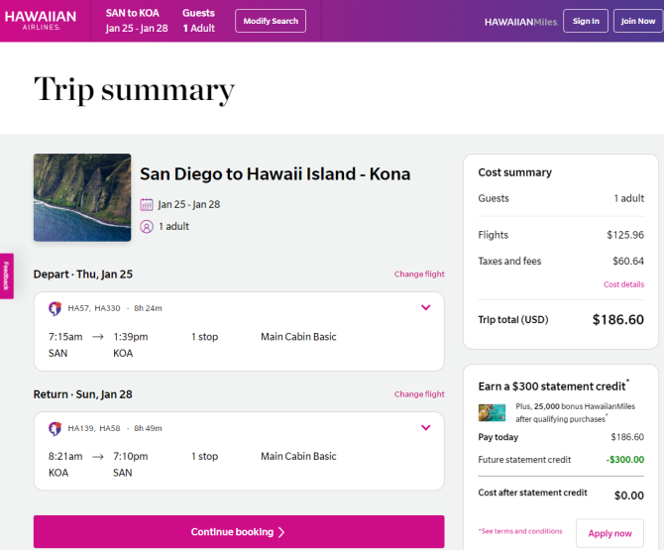Image resolution: width=664 pixels, height=550 pixels.
Task: Click the person icon beside 1 adult
Action: [147, 227]
